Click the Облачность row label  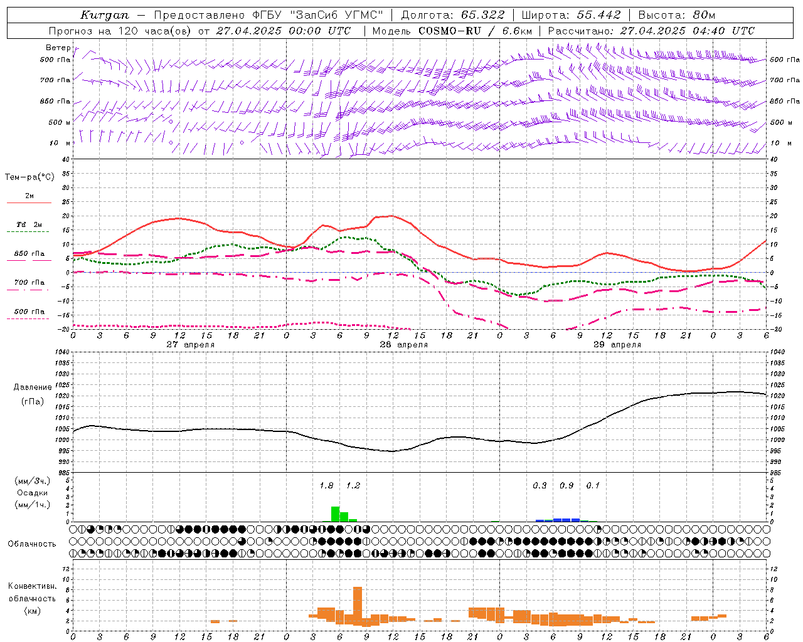(x=32, y=544)
